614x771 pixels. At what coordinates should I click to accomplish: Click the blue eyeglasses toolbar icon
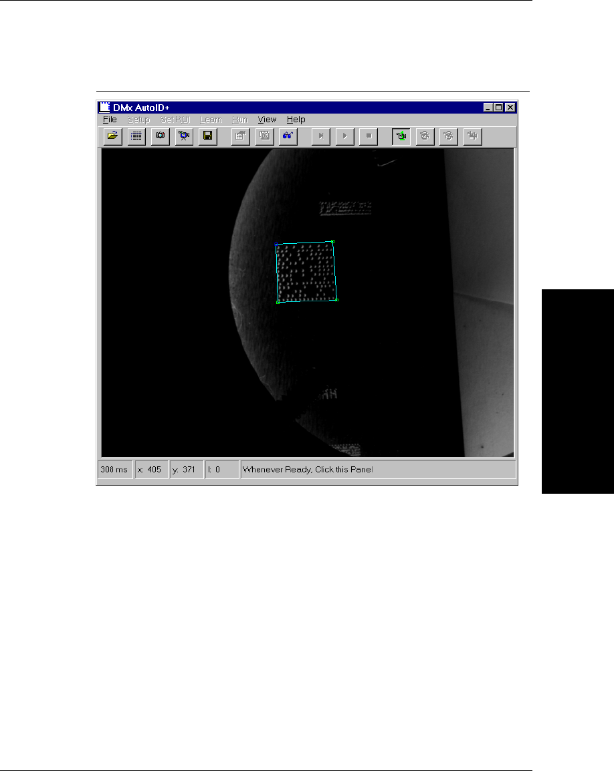click(x=288, y=136)
